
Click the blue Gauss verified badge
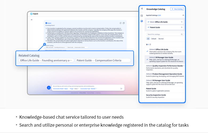pos(46,23)
